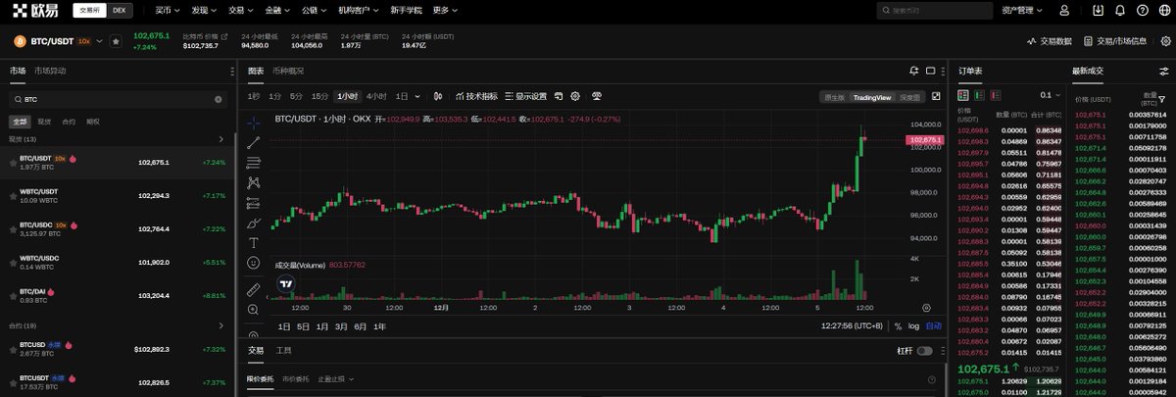Expand chart to fullscreen icon
This screenshot has height=397, width=1176.
[936, 96]
